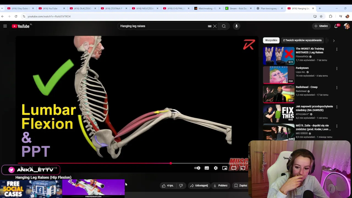Open the install-app icon in the address bar
Viewport: 352px width, 198px height.
point(315,16)
